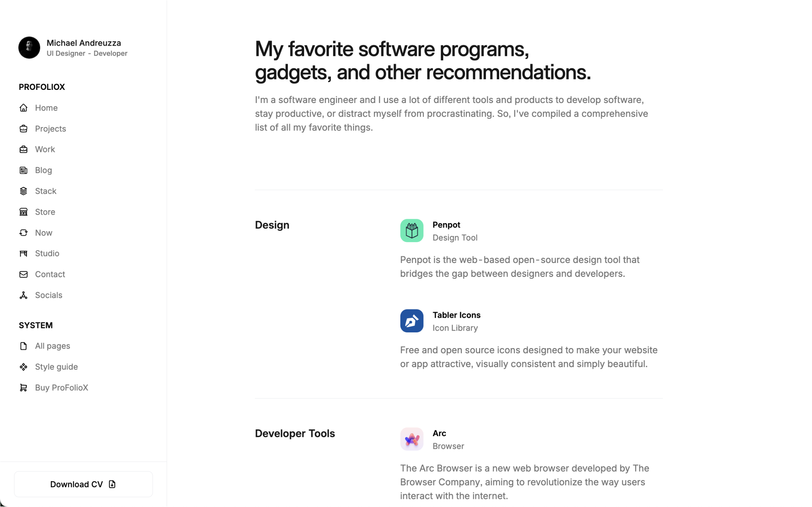Select the PROFOLIOX section header
The width and height of the screenshot is (812, 507).
42,87
